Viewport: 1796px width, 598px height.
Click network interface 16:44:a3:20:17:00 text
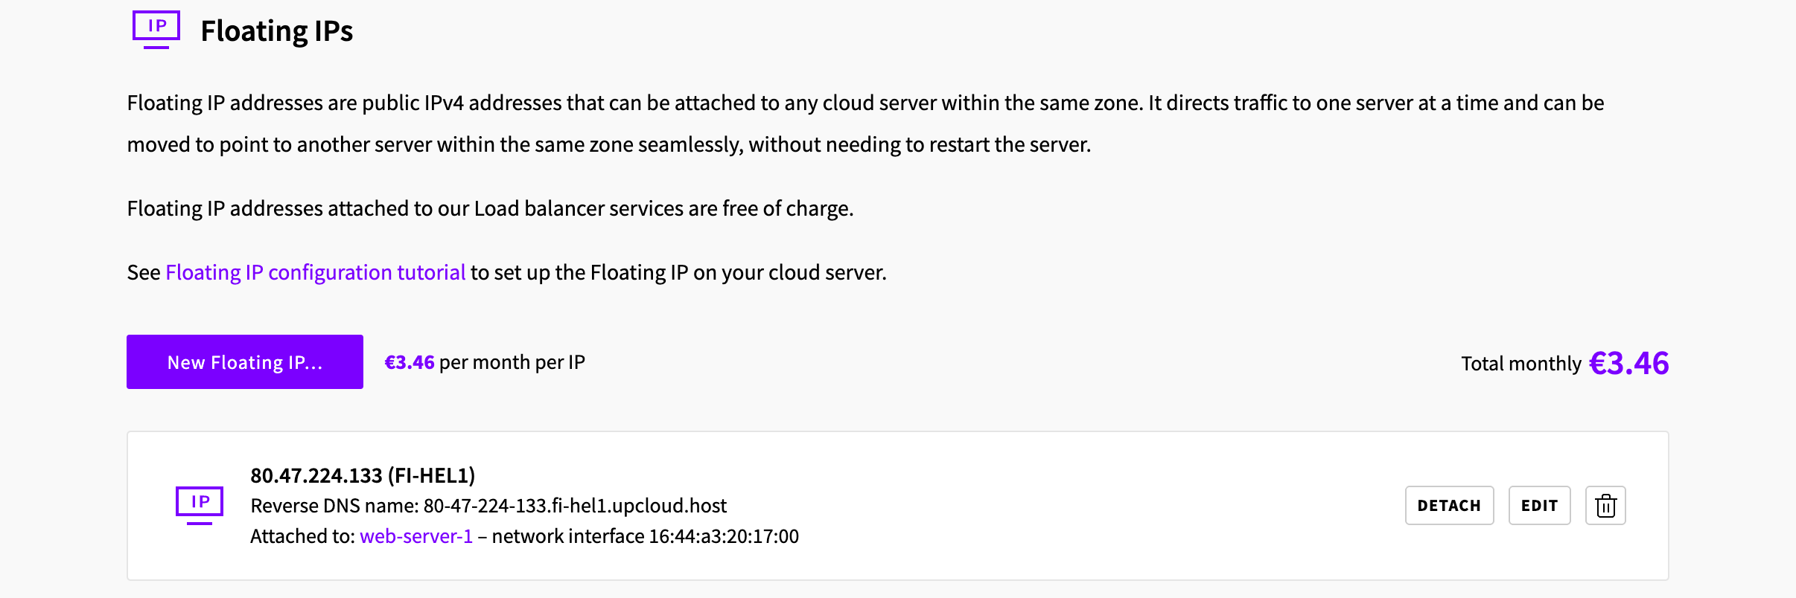(x=646, y=536)
